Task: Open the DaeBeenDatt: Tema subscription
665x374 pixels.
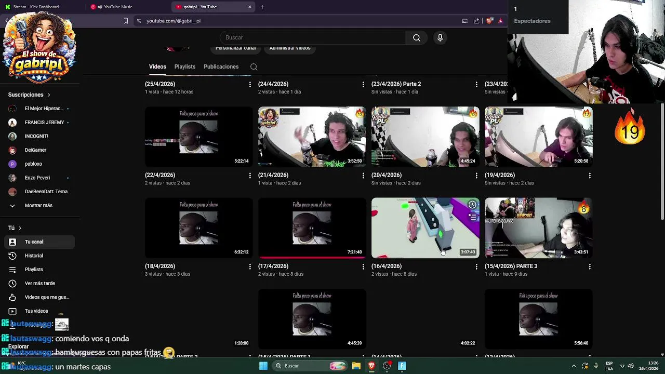Action: [x=39, y=192]
